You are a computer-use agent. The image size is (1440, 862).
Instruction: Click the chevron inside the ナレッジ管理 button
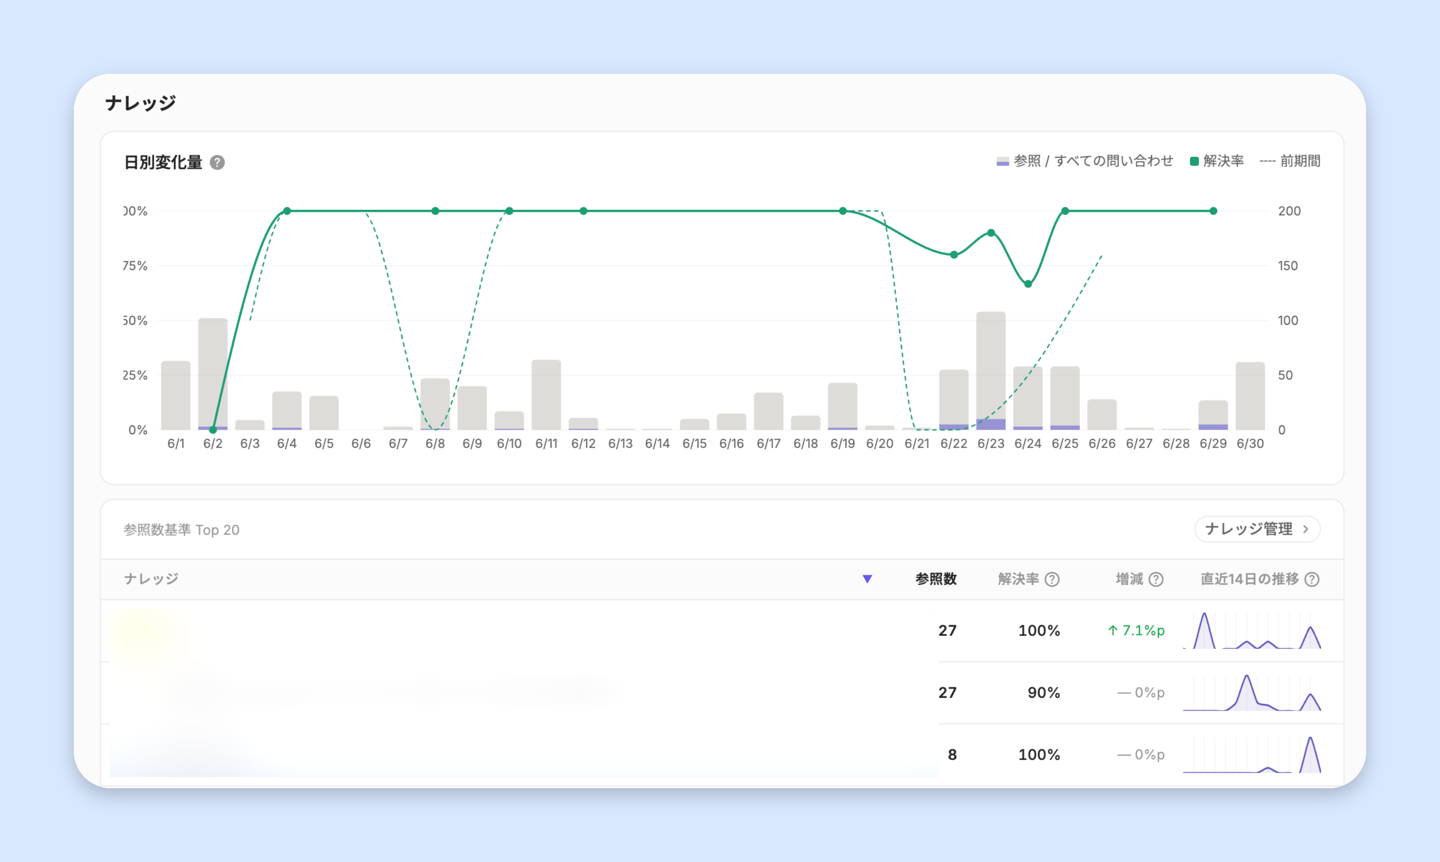click(x=1305, y=529)
